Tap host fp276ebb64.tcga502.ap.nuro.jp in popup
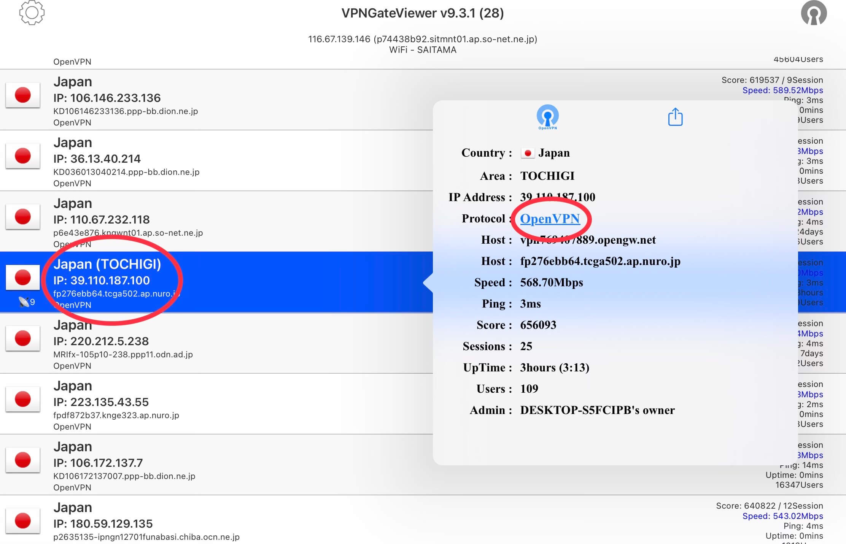This screenshot has width=846, height=544. [600, 261]
